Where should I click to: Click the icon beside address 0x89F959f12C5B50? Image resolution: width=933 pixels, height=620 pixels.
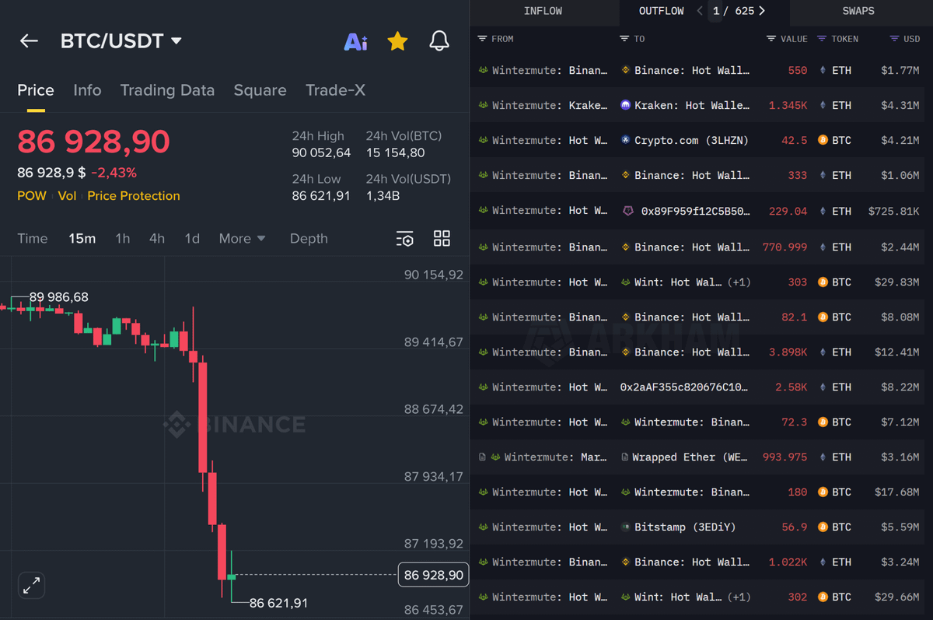pos(627,211)
